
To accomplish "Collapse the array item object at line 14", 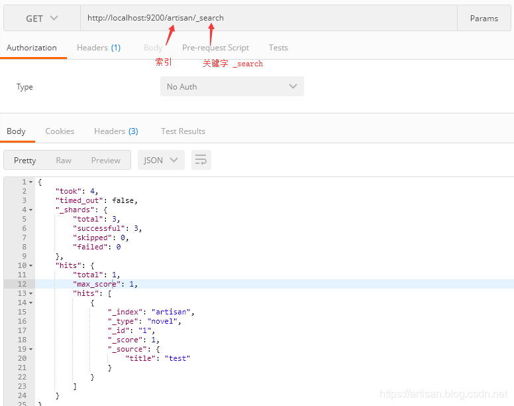I will point(30,303).
